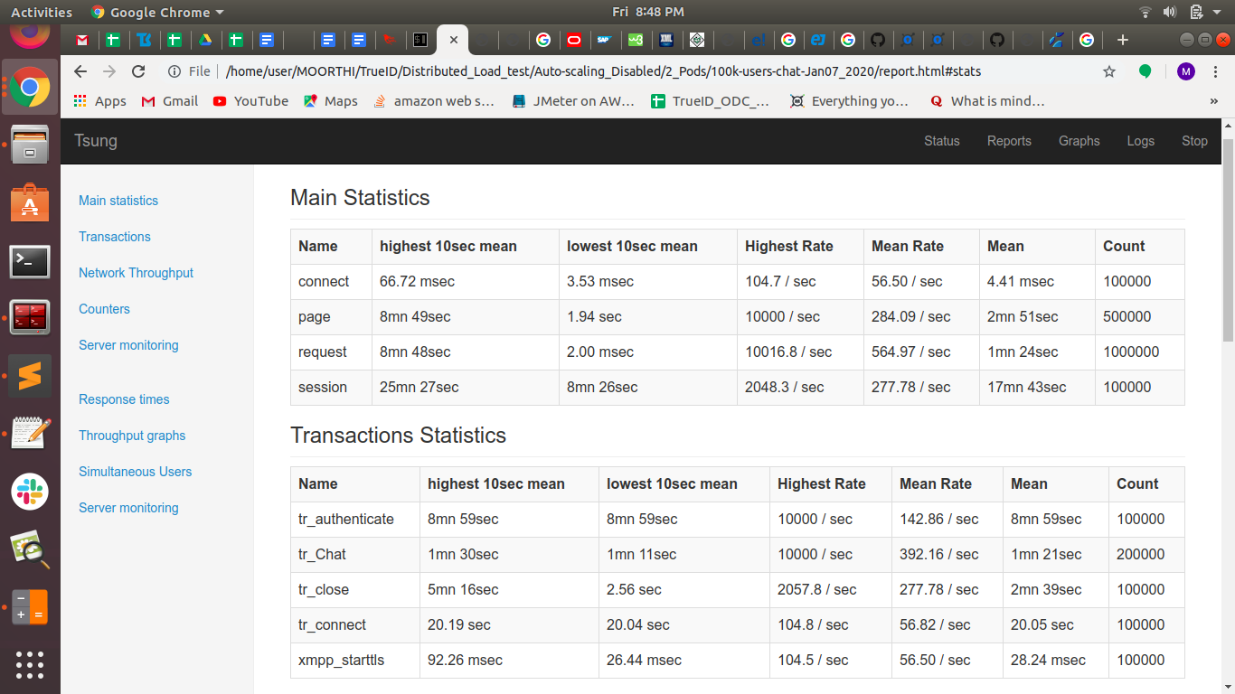Click Stop in the Tsung navigation
1235x694 pixels.
click(x=1194, y=141)
